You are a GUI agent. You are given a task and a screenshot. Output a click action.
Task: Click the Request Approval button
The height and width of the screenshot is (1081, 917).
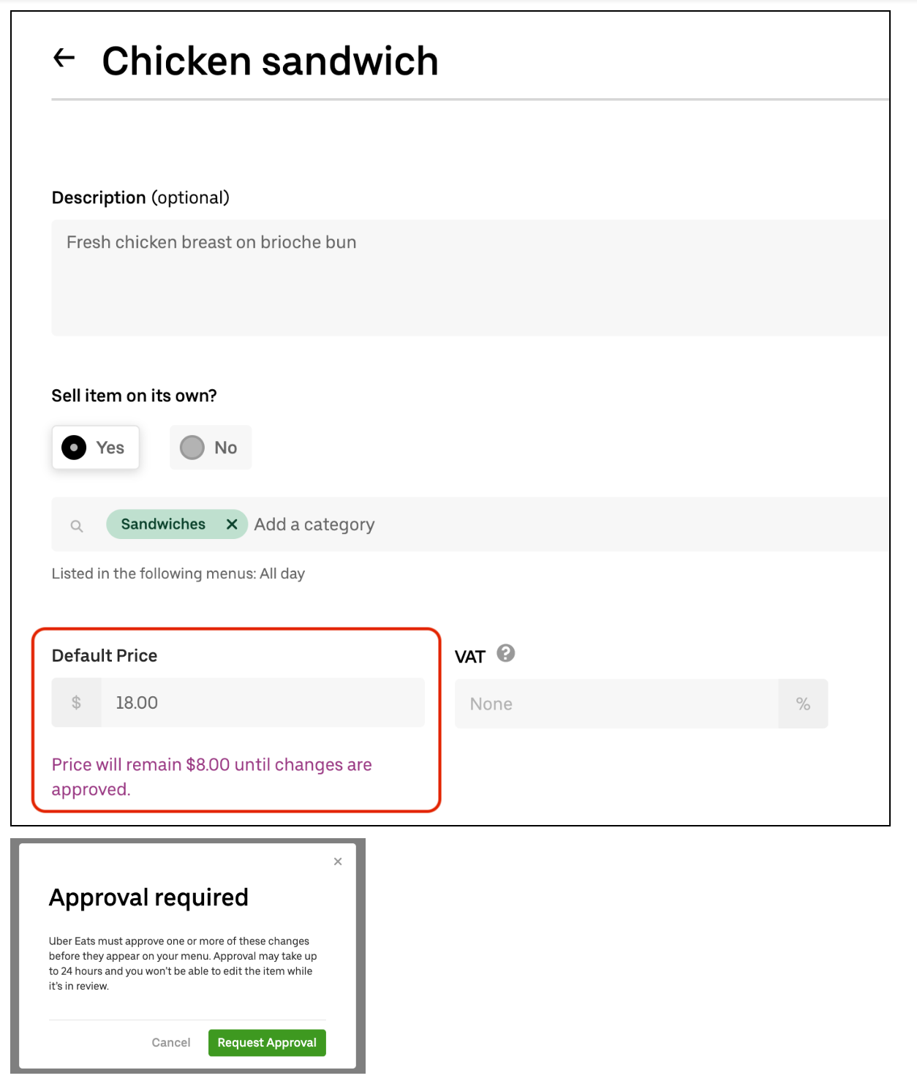267,1043
